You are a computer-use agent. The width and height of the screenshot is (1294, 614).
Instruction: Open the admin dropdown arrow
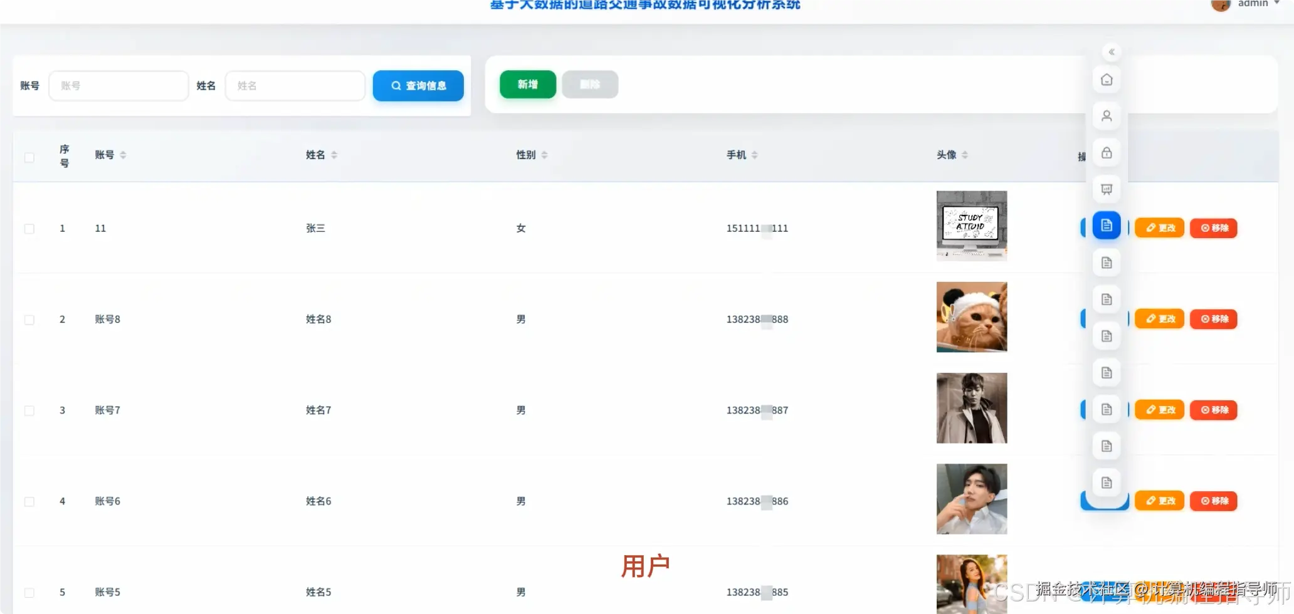[x=1276, y=4]
